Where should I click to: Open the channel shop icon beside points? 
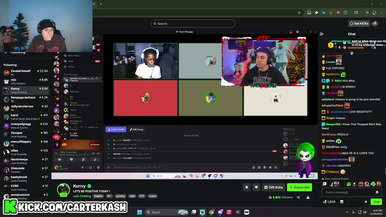point(342,202)
